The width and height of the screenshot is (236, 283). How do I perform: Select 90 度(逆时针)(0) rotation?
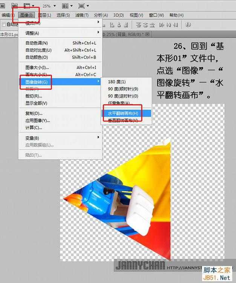click(126, 96)
